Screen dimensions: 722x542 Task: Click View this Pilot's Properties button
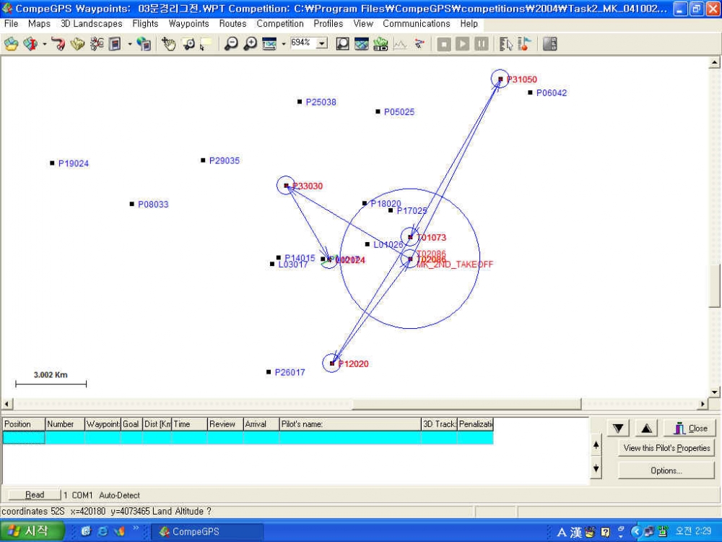[x=666, y=448]
